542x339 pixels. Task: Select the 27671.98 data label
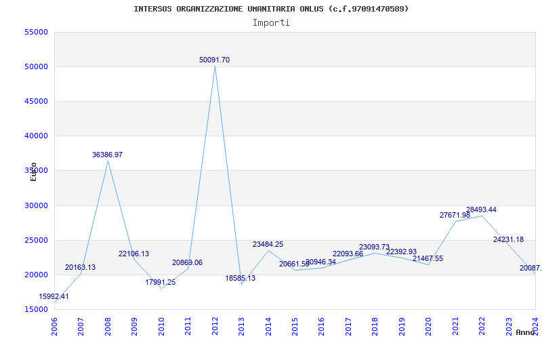coord(455,215)
